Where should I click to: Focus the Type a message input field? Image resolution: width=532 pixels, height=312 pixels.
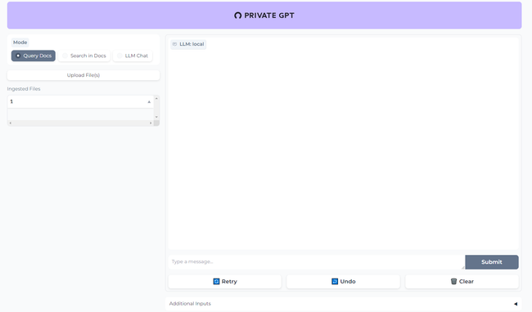point(317,262)
